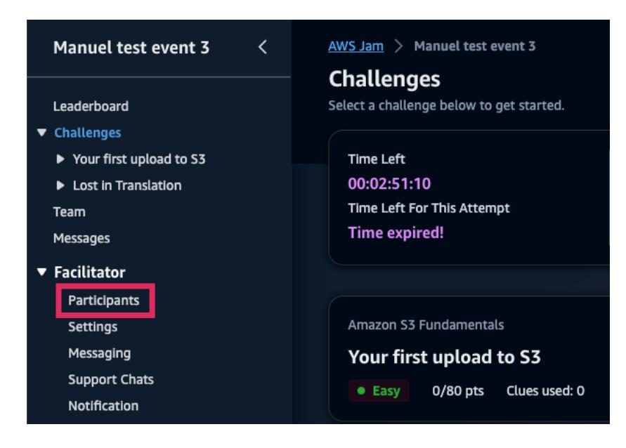Go to the Team page
Image resolution: width=626 pixels, height=448 pixels.
[67, 212]
